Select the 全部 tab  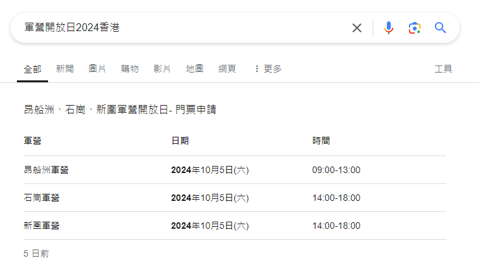32,69
